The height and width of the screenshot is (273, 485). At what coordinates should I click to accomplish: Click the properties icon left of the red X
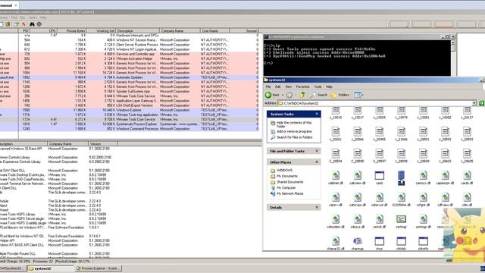pyautogui.click(x=16, y=24)
